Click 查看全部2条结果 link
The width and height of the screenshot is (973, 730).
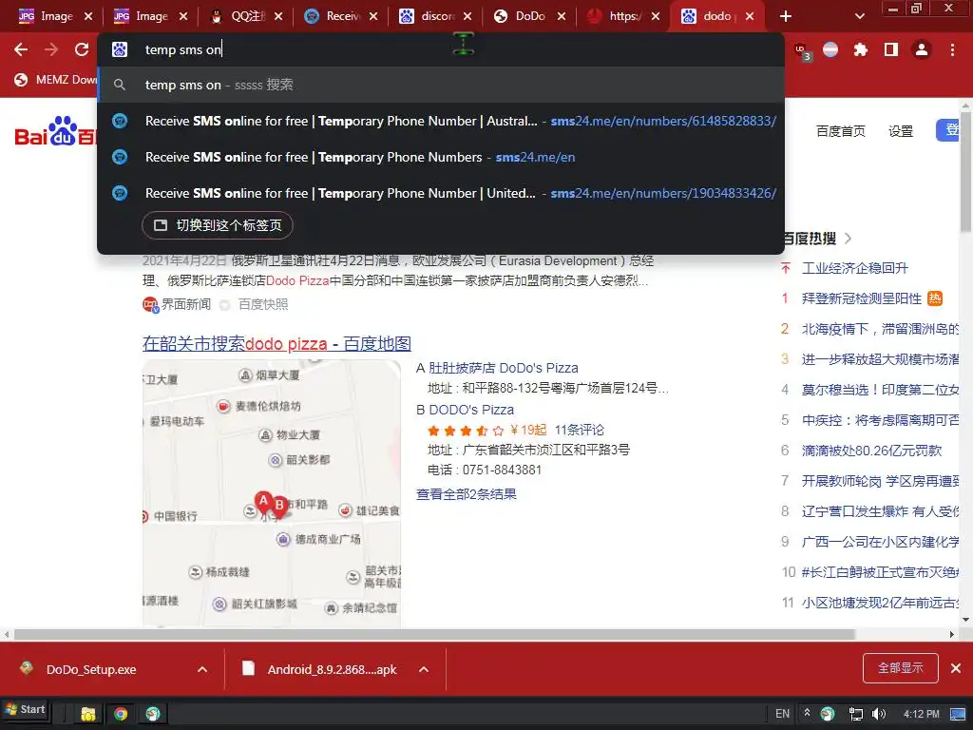[466, 494]
